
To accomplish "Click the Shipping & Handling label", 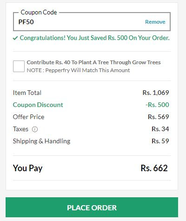I will click(41, 141).
